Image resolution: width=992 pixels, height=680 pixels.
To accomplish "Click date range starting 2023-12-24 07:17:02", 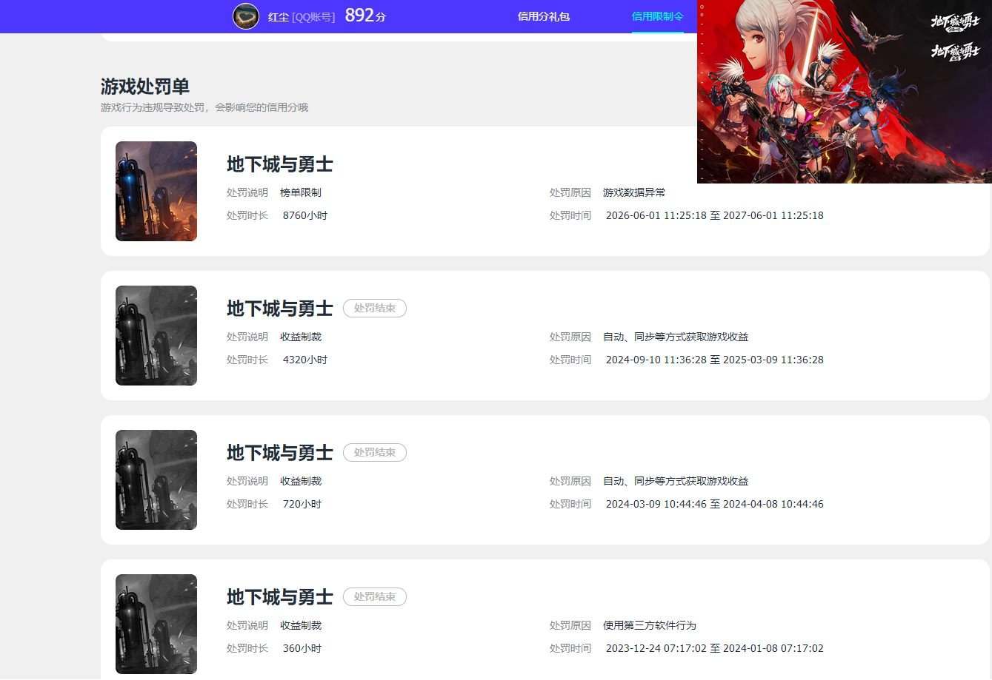I will 715,648.
